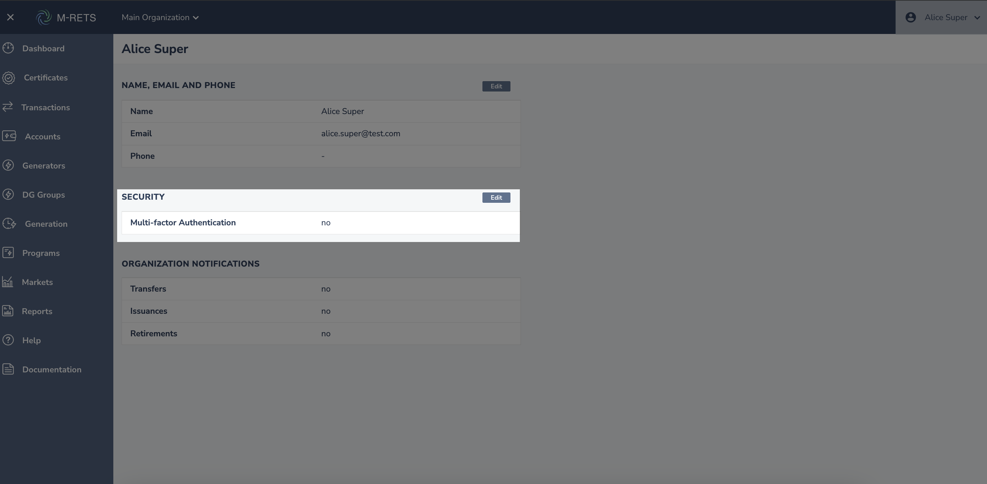Viewport: 987px width, 484px height.
Task: Select the Accounts sidebar icon
Action: [9, 136]
